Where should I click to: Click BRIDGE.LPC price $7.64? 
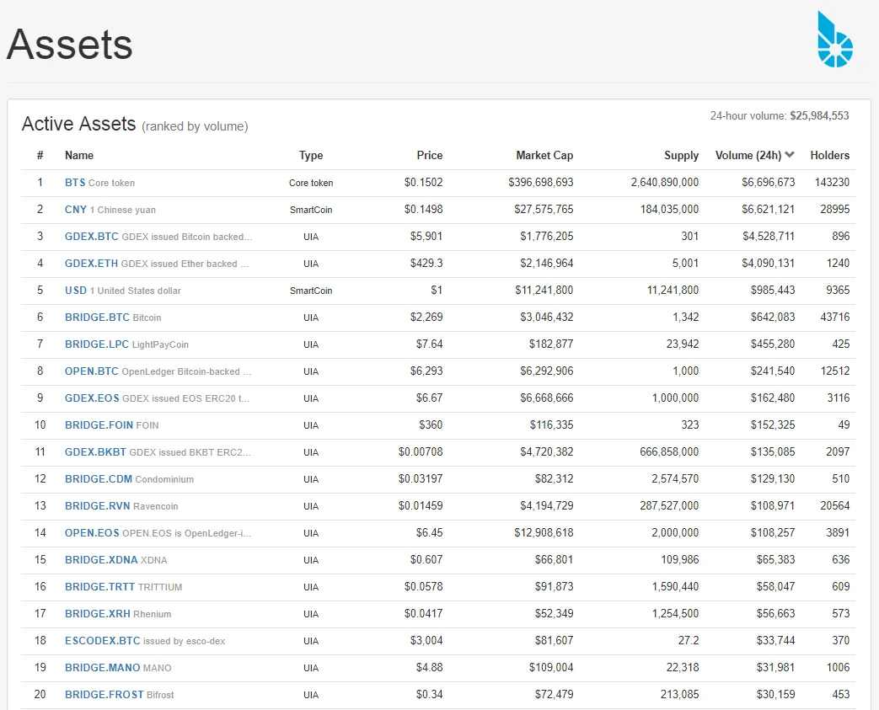(429, 344)
